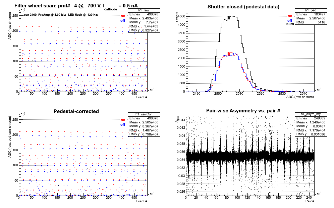This screenshot has width=334, height=208.
Task: Select the 'ADC (raw, ped-corr ch sum)' axis label
Action: tap(10, 137)
